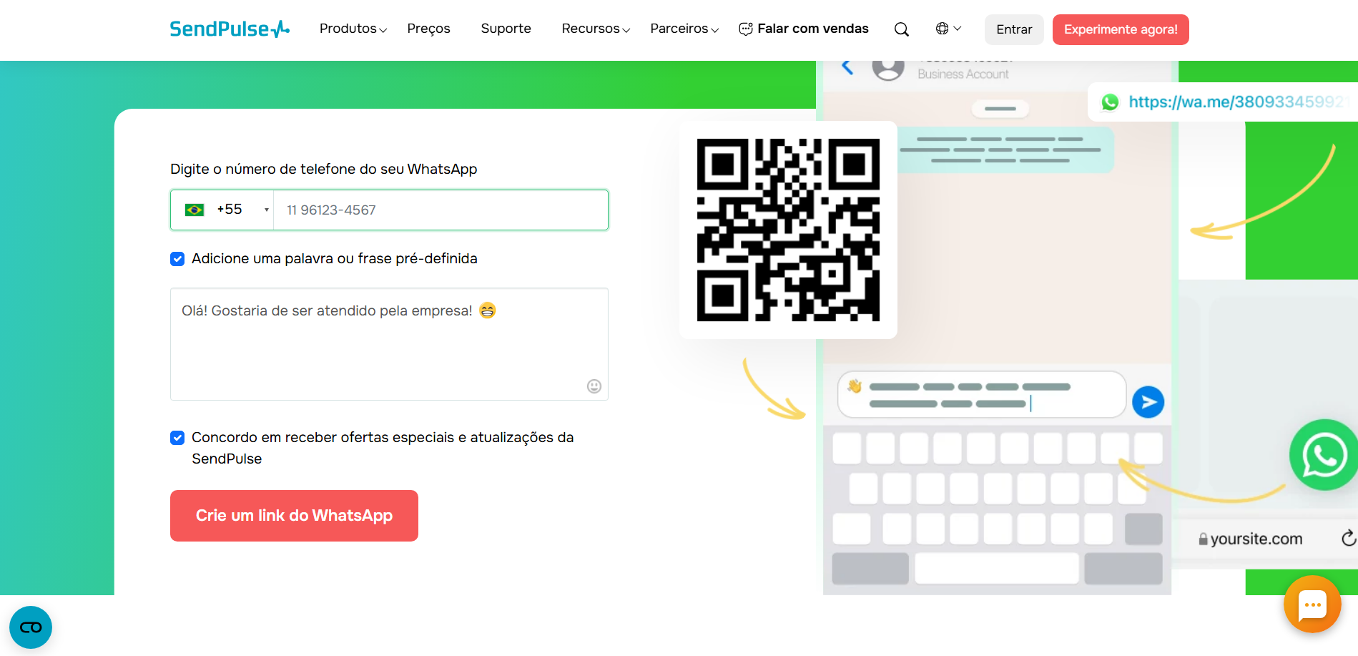The width and height of the screenshot is (1358, 656).
Task: Expand the Recursos dropdown
Action: pos(591,29)
